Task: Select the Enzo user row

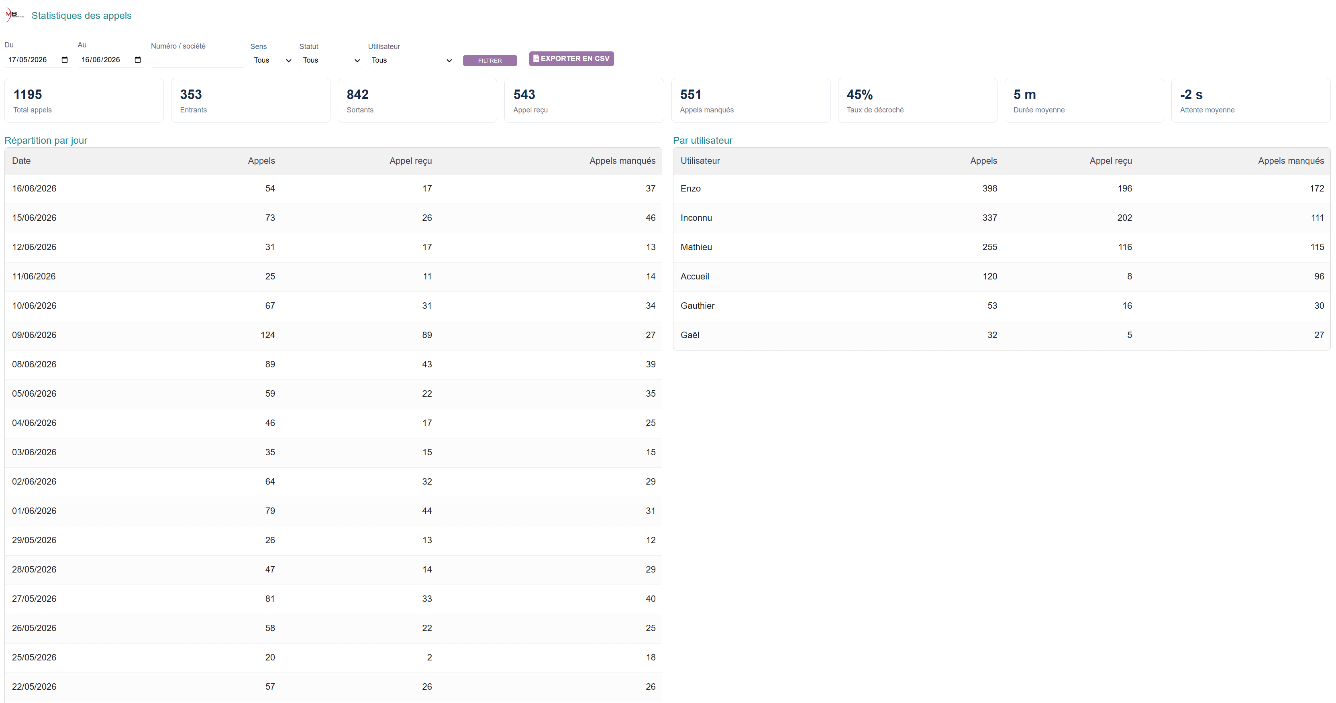Action: (1001, 189)
